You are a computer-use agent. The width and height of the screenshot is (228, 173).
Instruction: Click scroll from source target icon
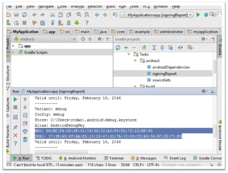click(83, 39)
